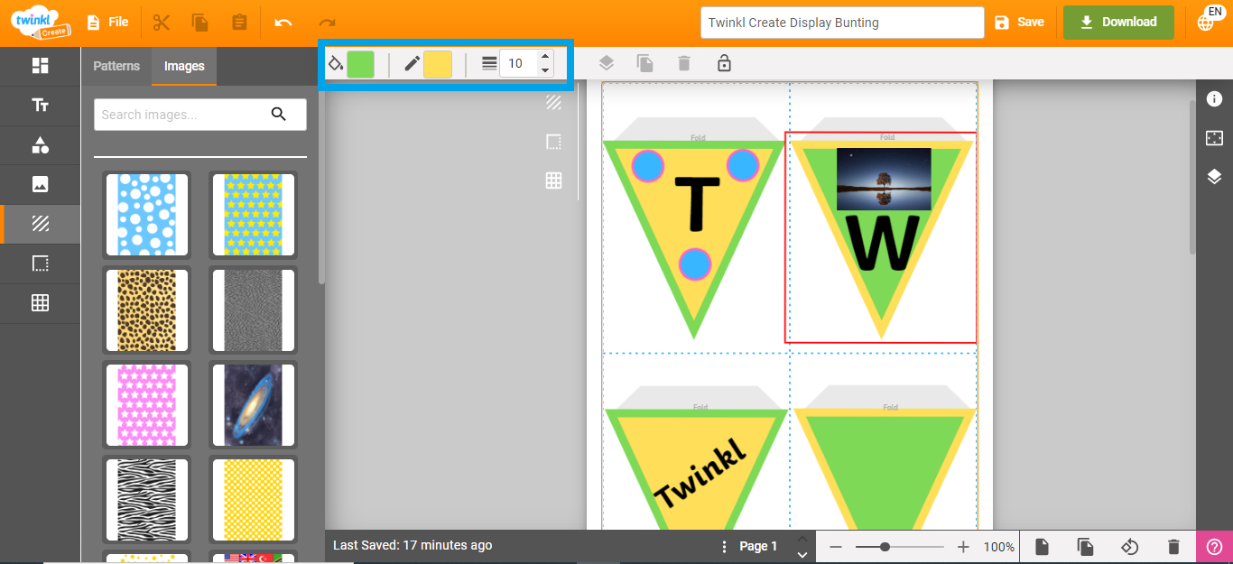The height and width of the screenshot is (564, 1233).
Task: Fit the page to screen
Action: click(x=1214, y=138)
